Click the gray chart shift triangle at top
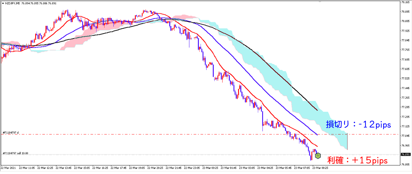 pos(320,2)
